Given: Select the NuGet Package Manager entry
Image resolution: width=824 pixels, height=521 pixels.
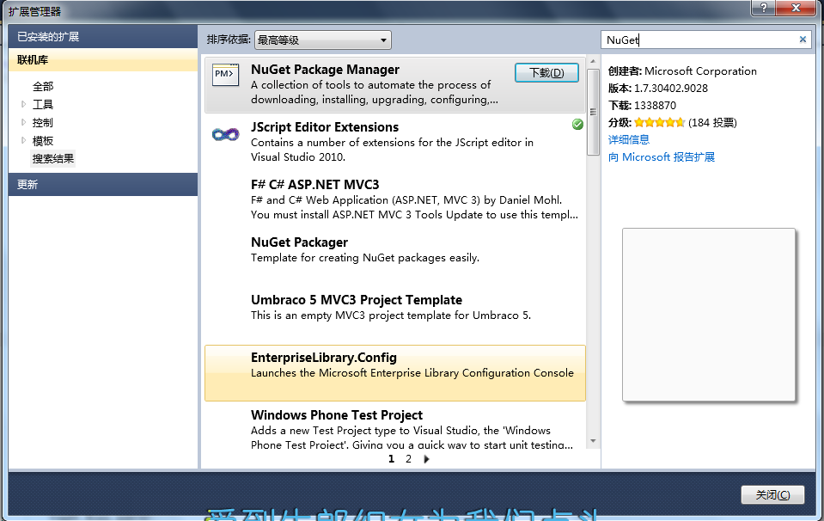Looking at the screenshot, I should (x=394, y=84).
